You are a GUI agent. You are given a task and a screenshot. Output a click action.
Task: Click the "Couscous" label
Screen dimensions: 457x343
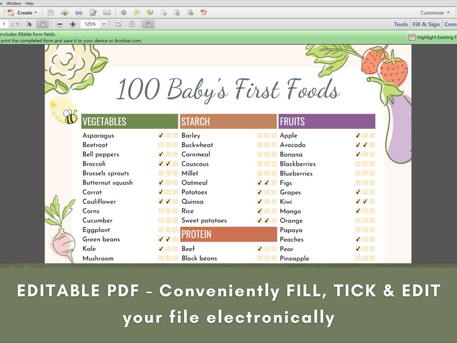[x=195, y=164]
